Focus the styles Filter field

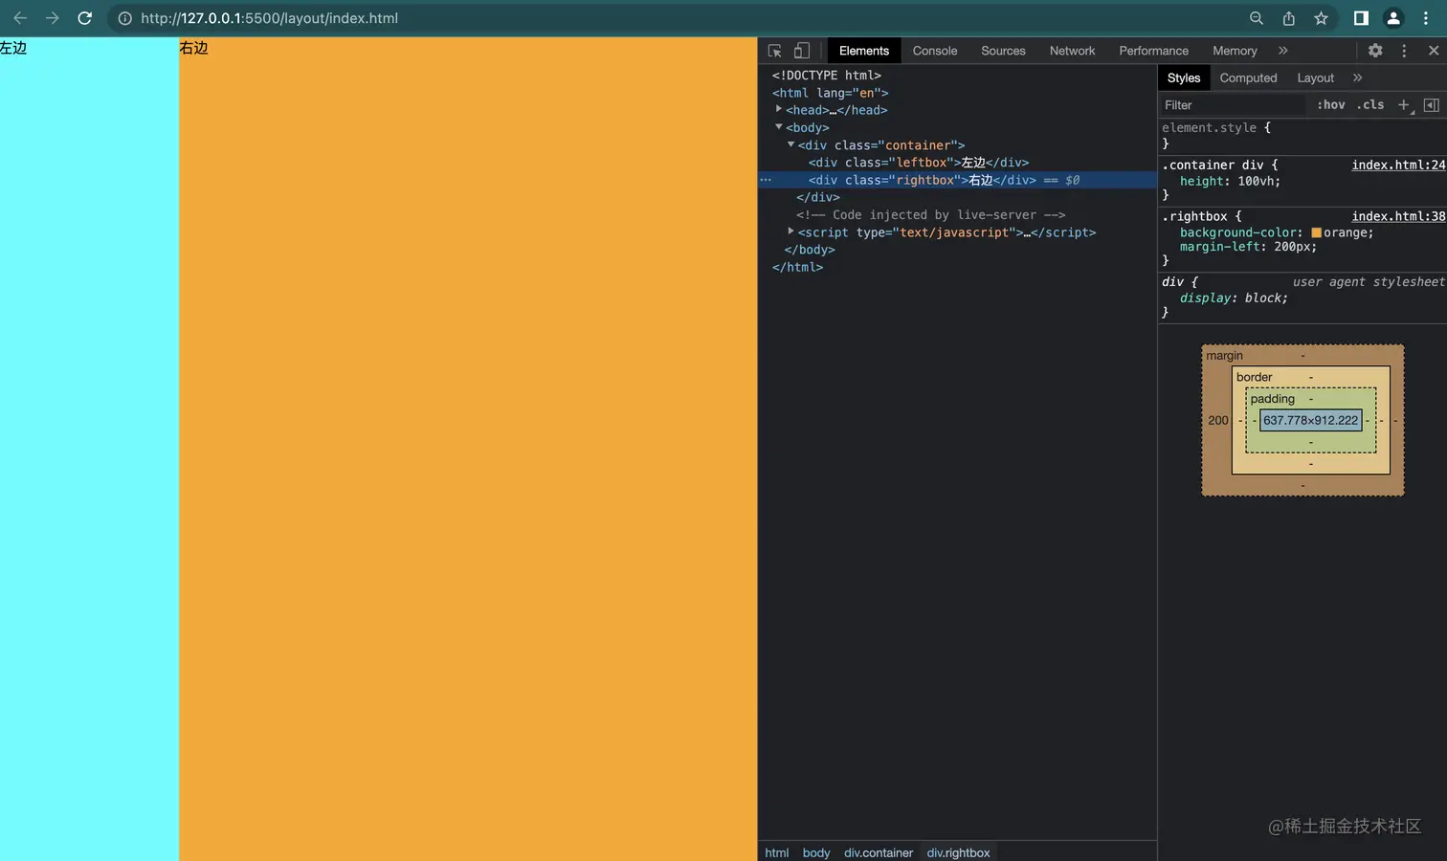[x=1233, y=105]
